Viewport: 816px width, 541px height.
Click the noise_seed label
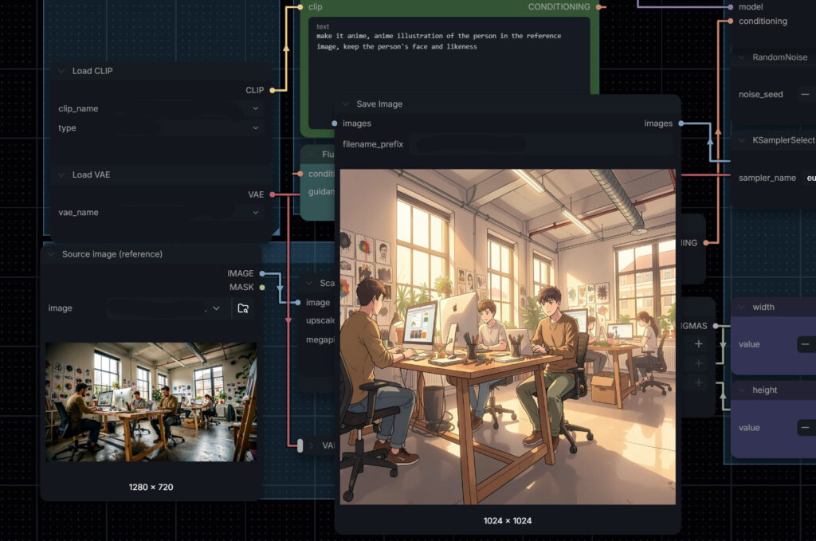coord(760,94)
